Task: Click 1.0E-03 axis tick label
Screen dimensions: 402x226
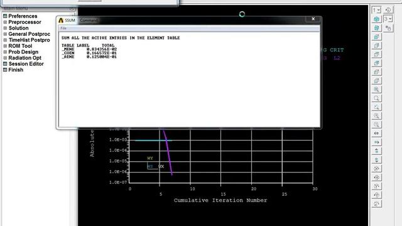Action: point(118,140)
